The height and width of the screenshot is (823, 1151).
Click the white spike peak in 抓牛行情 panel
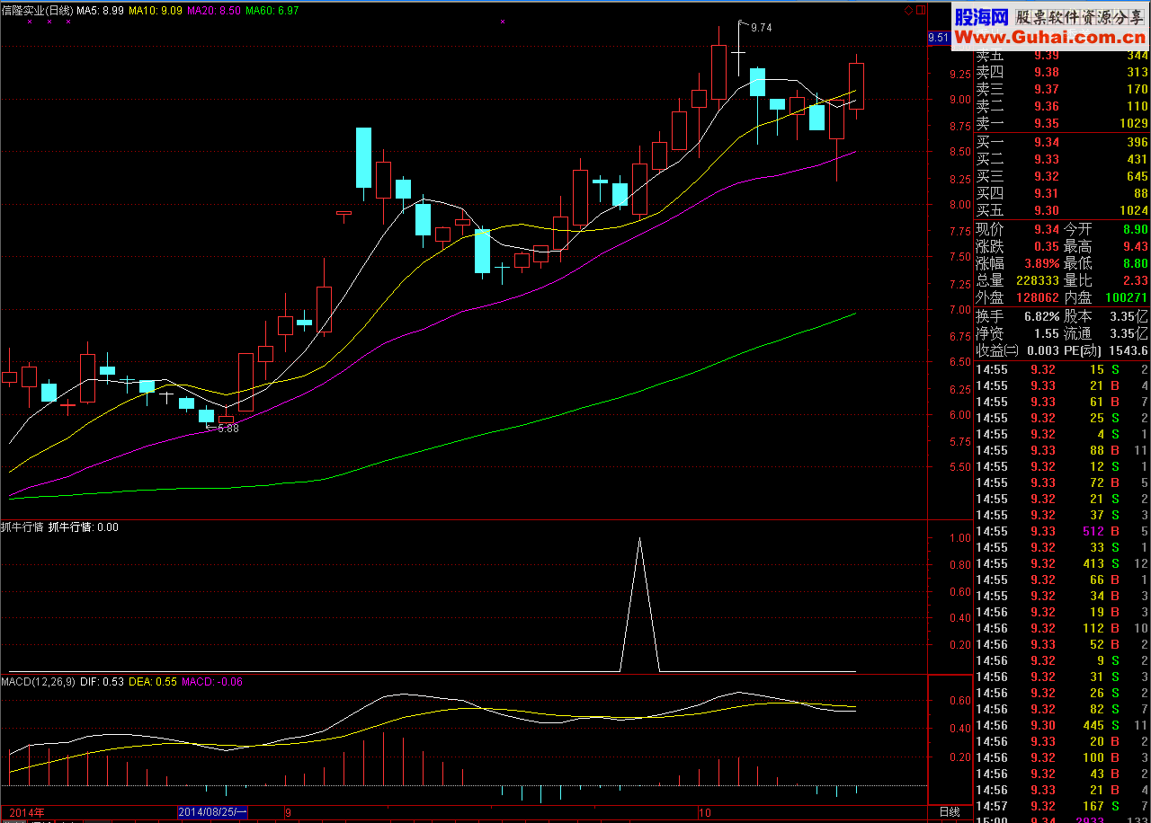(x=639, y=538)
